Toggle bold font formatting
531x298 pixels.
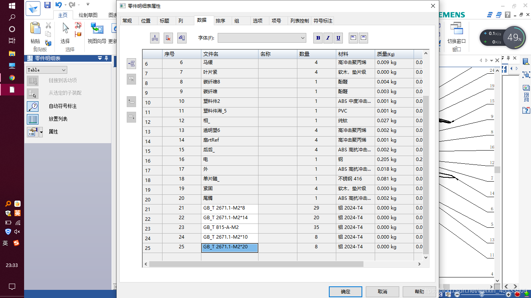[x=318, y=38]
